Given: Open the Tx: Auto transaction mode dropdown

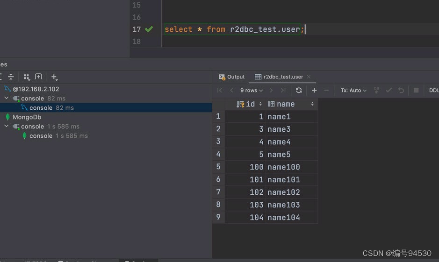Looking at the screenshot, I should coord(353,90).
